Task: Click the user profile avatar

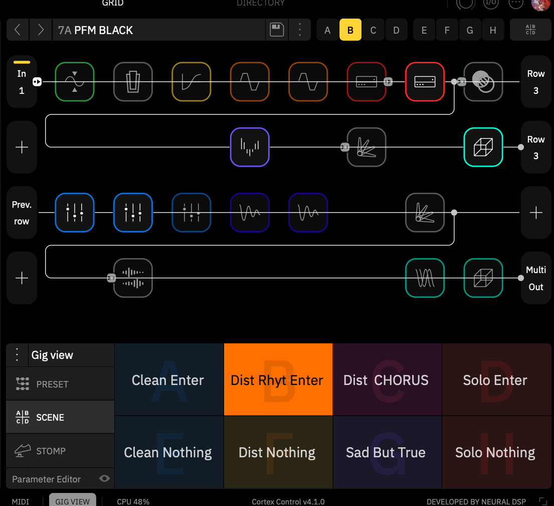Action: pos(540,4)
